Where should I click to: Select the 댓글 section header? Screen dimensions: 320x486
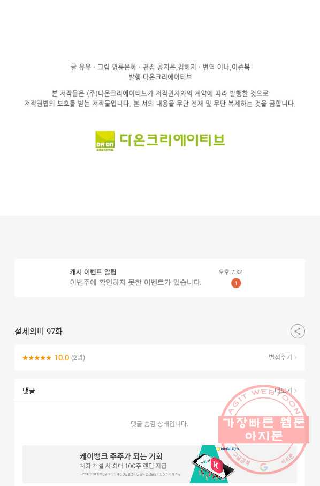tap(29, 391)
